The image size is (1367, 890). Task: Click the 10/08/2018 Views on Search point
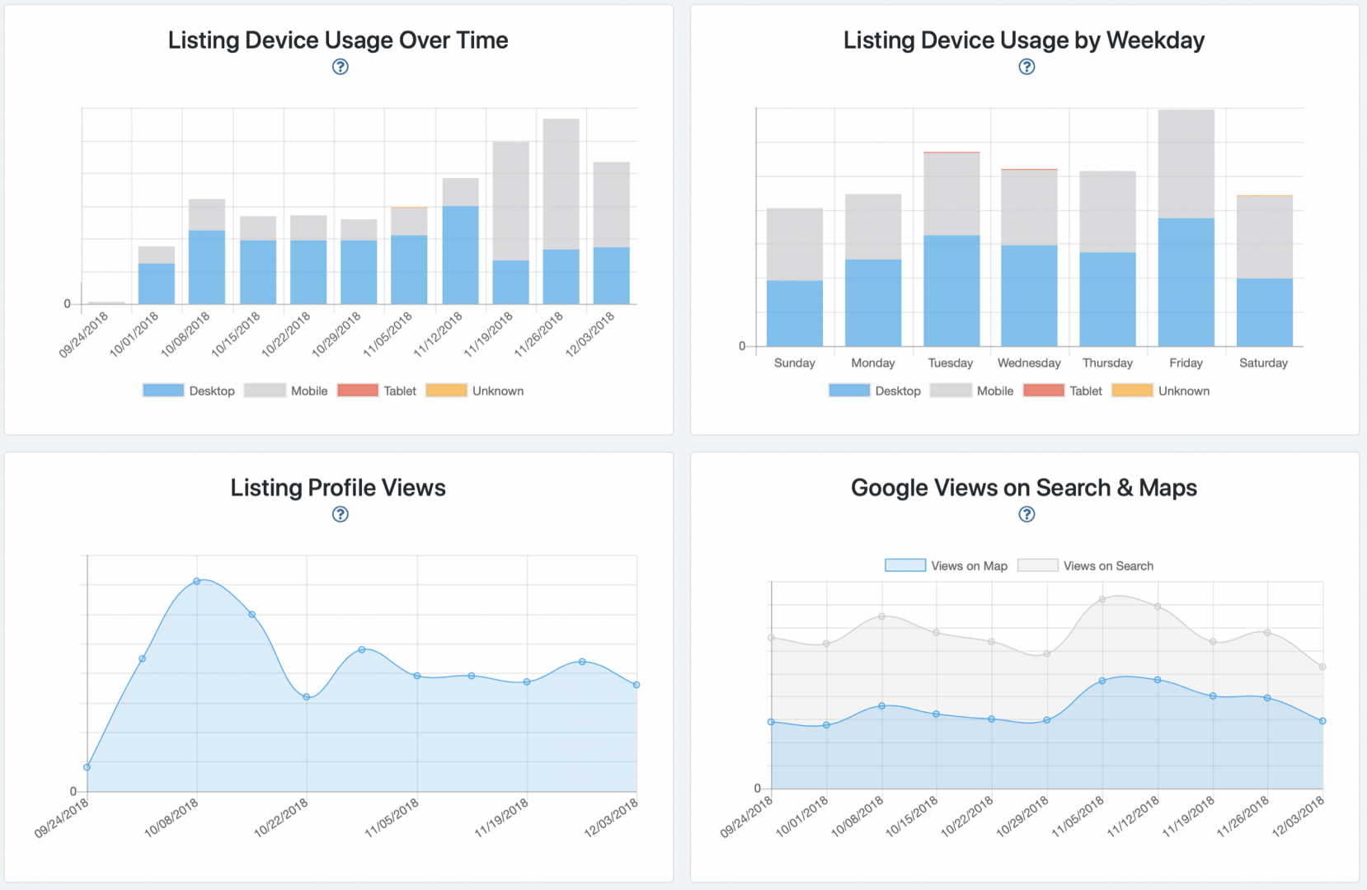click(x=882, y=616)
